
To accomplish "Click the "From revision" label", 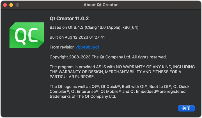I will coord(62,47).
